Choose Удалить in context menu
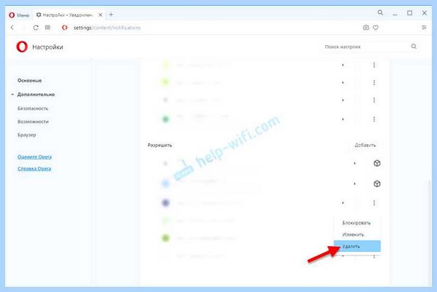 pyautogui.click(x=357, y=246)
